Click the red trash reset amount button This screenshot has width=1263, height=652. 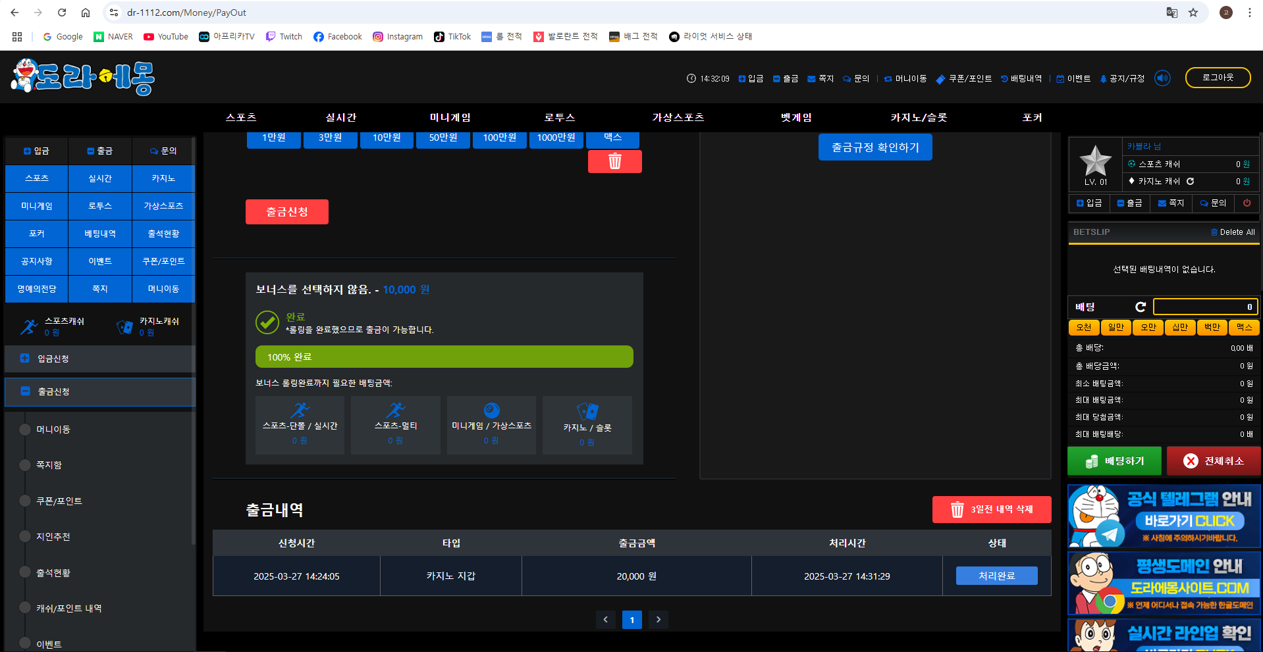pos(614,161)
